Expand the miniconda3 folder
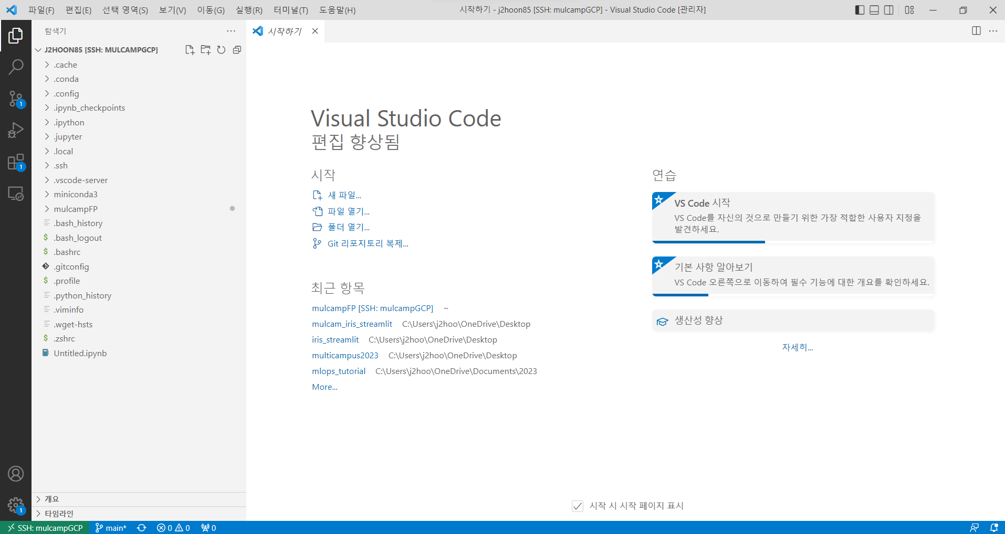 (x=139, y=195)
